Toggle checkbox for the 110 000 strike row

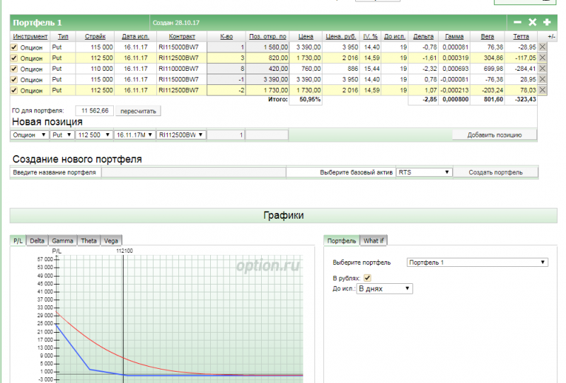pyautogui.click(x=14, y=69)
